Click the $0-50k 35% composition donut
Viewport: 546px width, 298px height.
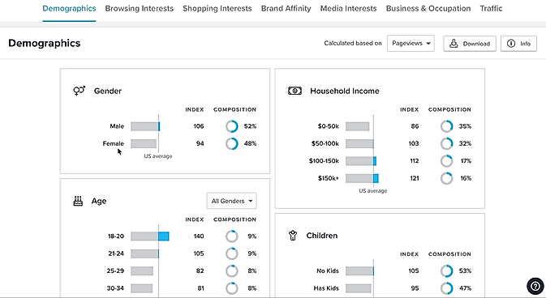pyautogui.click(x=446, y=126)
